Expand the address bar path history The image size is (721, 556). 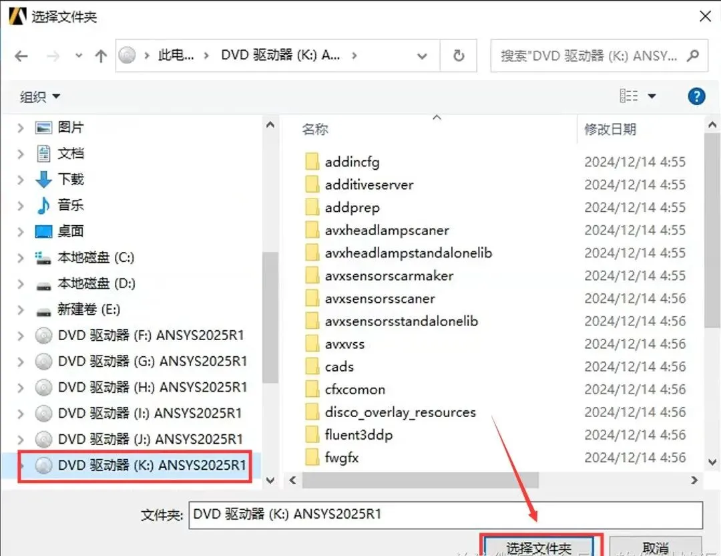click(x=422, y=56)
